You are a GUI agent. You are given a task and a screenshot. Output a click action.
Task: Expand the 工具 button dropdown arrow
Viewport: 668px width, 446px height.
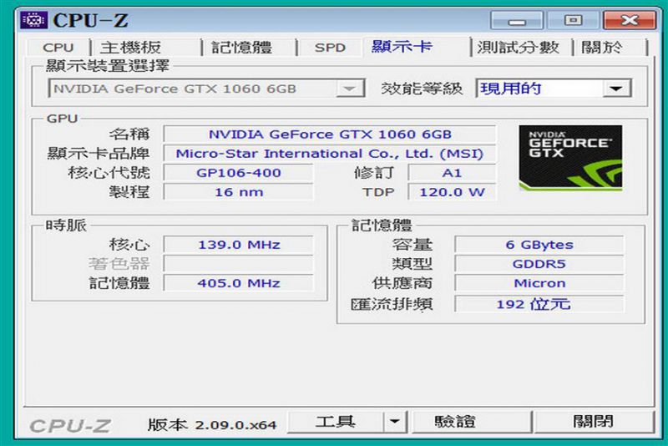click(395, 422)
